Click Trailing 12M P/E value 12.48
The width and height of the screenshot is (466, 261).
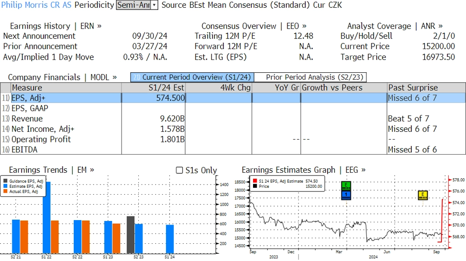(x=304, y=36)
